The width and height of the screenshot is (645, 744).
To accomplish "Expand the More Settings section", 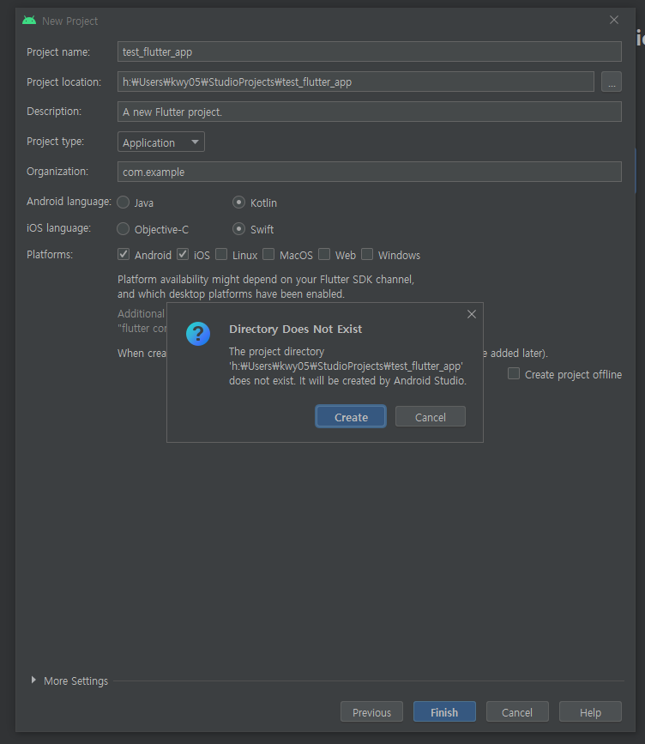I will click(x=33, y=680).
